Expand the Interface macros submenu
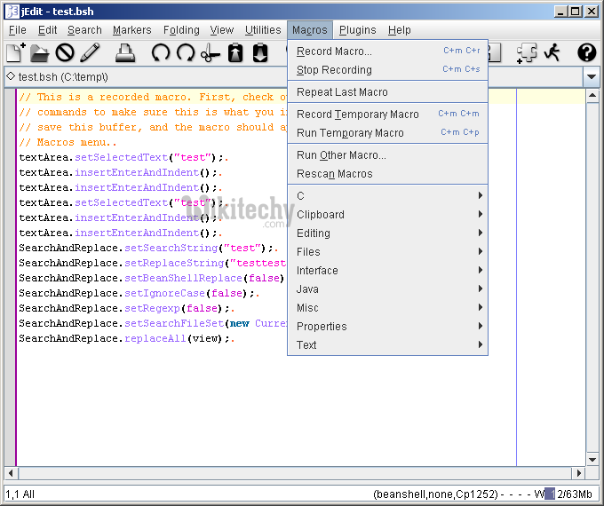Image resolution: width=604 pixels, height=506 pixels. click(x=388, y=271)
